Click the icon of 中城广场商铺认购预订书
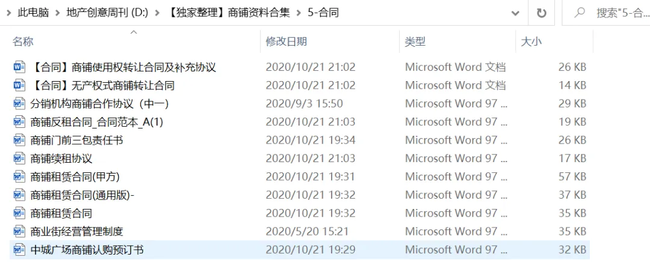 click(x=19, y=250)
